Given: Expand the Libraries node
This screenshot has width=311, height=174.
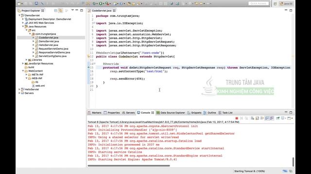Looking at the screenshot, I should point(27,60).
